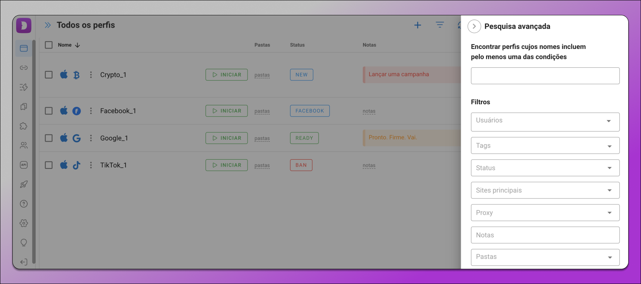Viewport: 641px width, 284px height.
Task: Open the three-dot menu for Crypto_1
Action: (x=91, y=75)
